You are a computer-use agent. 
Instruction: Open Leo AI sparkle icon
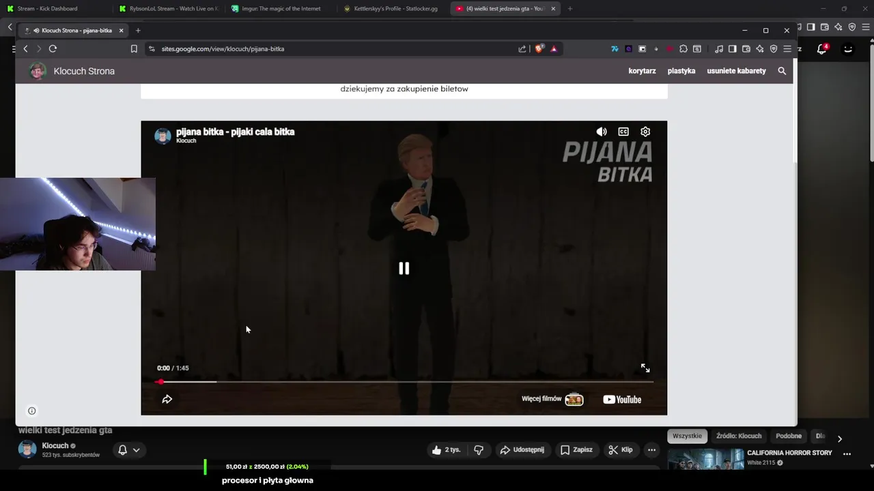coord(760,48)
